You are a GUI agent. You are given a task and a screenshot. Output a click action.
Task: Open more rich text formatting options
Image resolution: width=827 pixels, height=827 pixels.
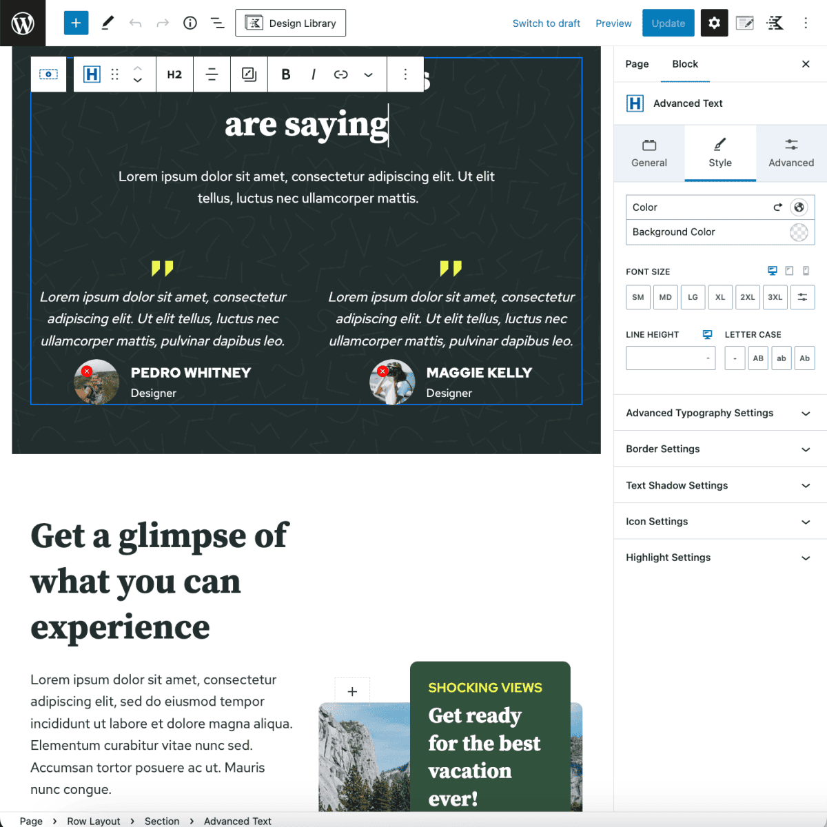pyautogui.click(x=369, y=74)
